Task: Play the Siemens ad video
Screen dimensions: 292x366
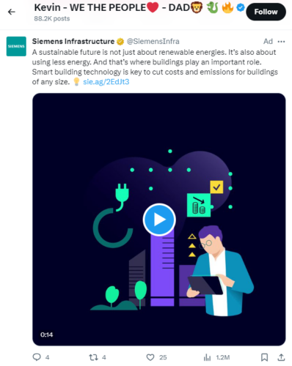Action: point(159,220)
